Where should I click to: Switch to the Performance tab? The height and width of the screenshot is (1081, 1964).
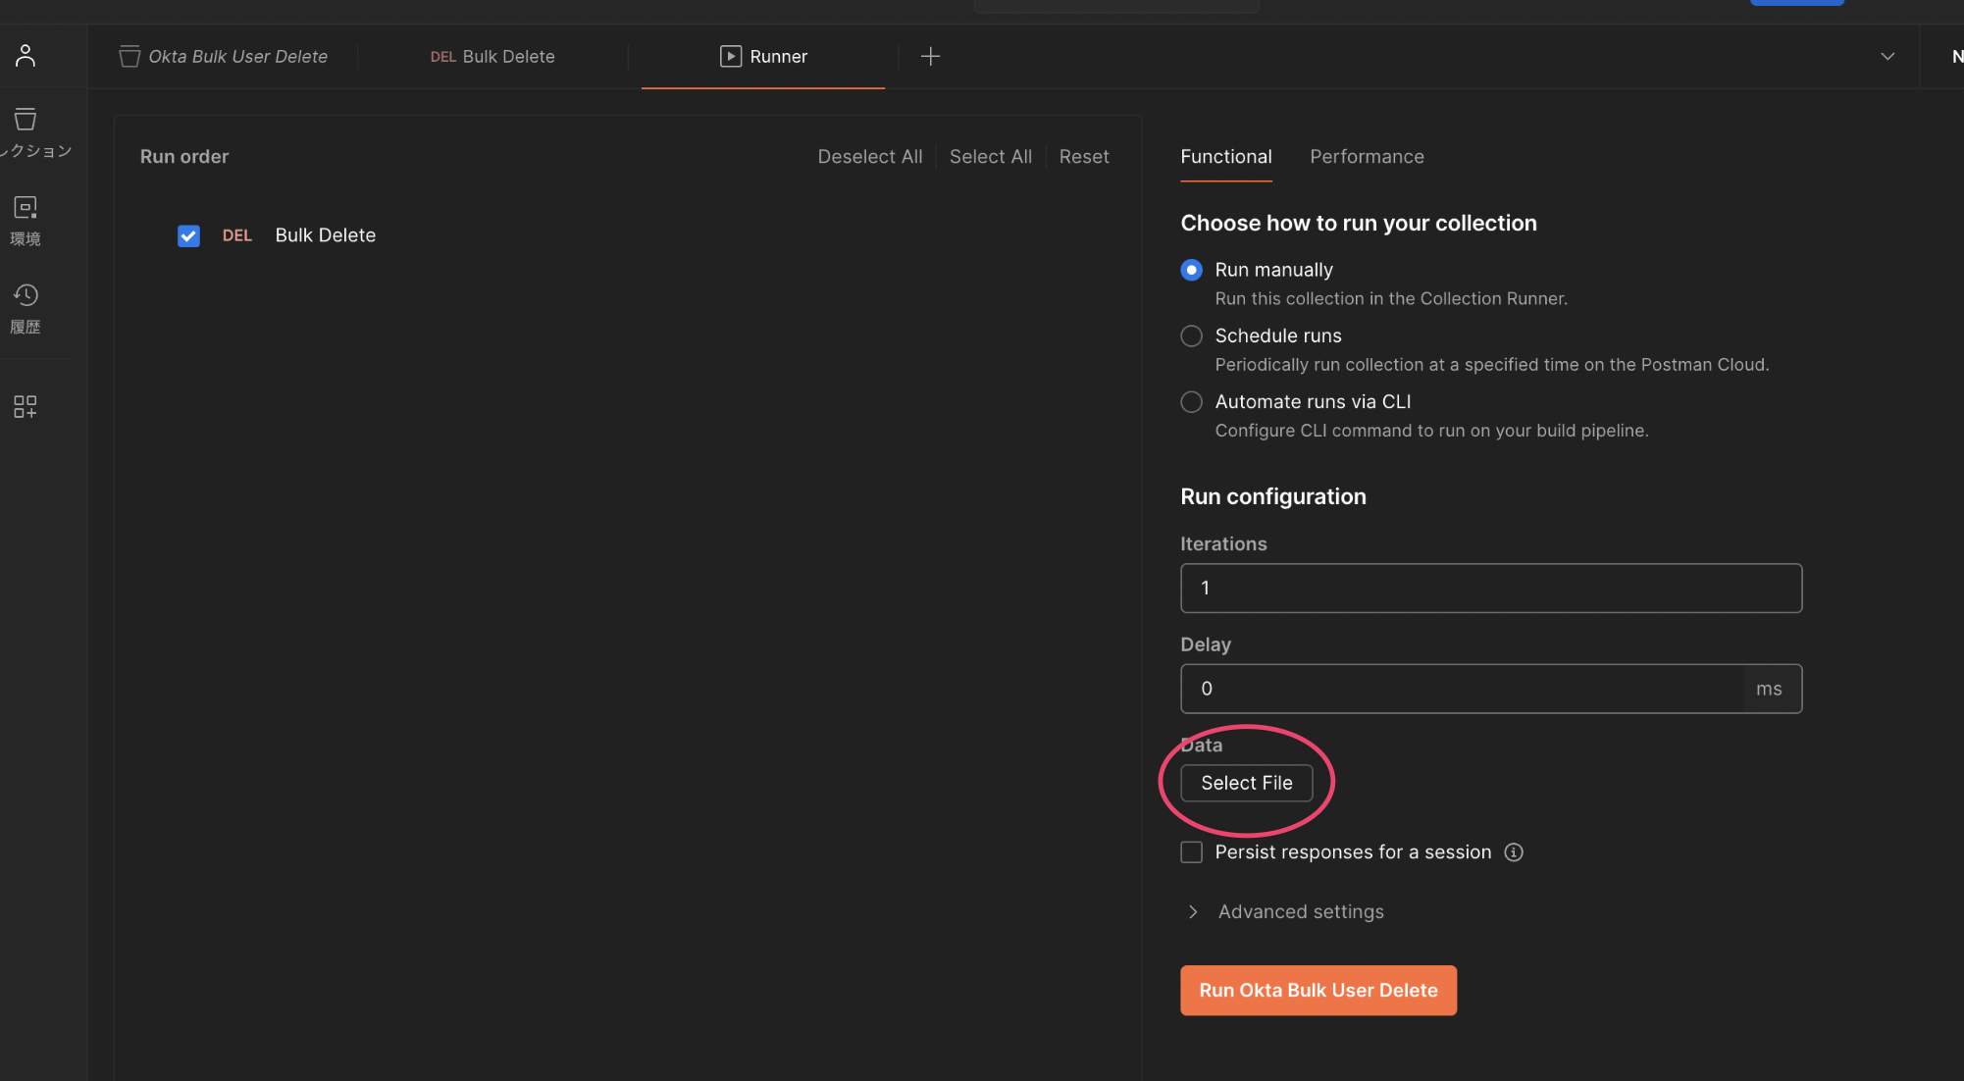(1367, 157)
